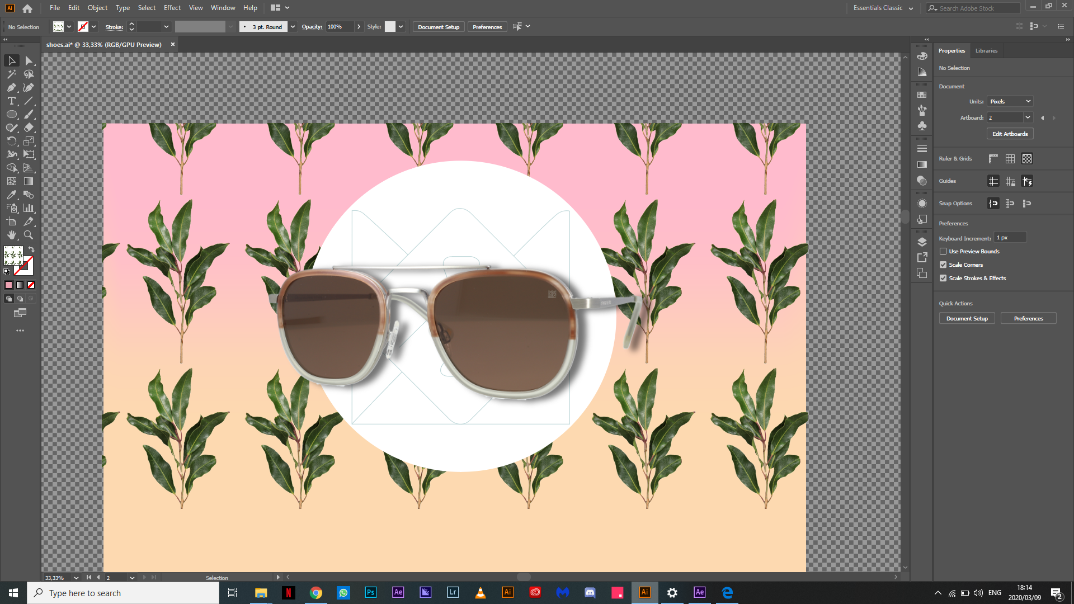This screenshot has height=604, width=1074.
Task: Expand the Artboard number dropdown
Action: tap(1028, 117)
